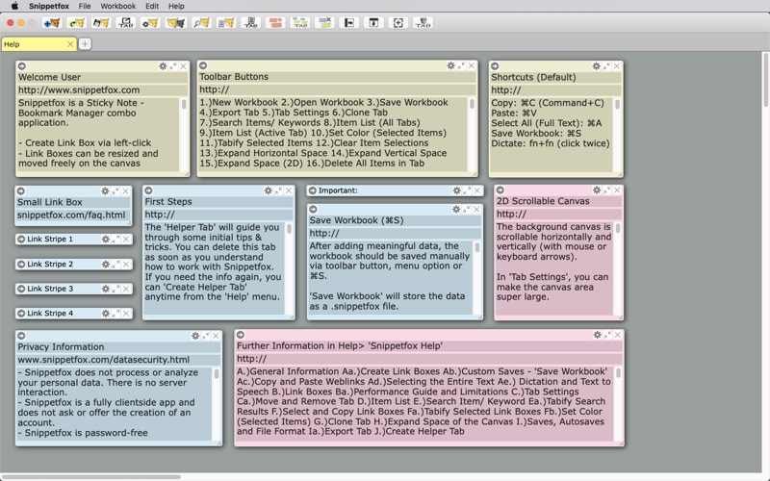Click the canvas horizontal scrollbar at bottom
This screenshot has height=481, width=770.
pos(90,477)
